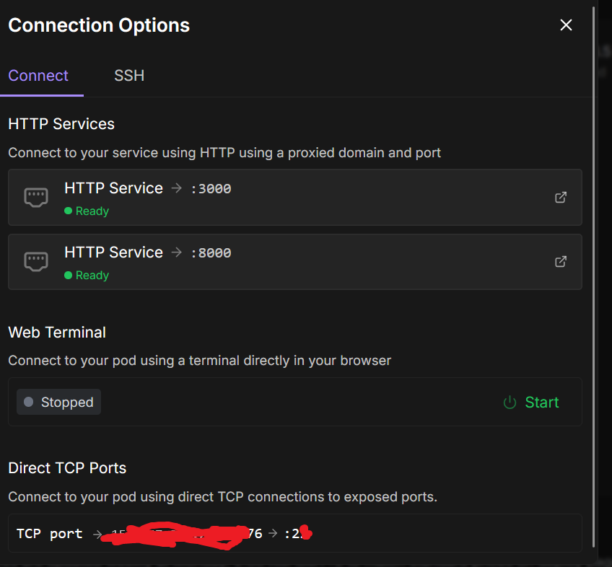Click ethernet port icon for :3000 service
This screenshot has width=612, height=567.
click(x=36, y=197)
